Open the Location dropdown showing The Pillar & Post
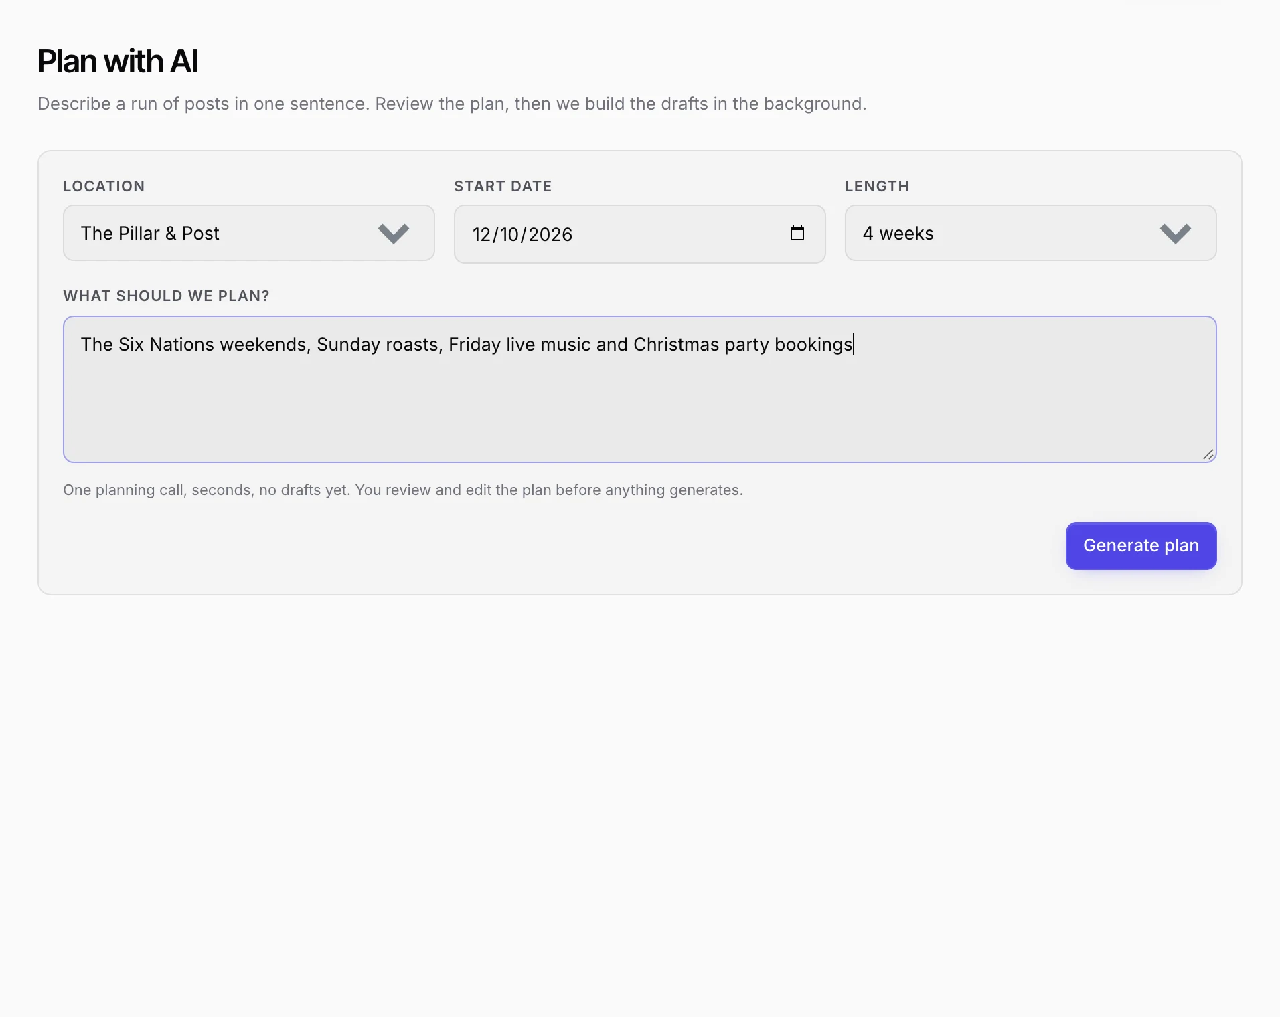 pyautogui.click(x=248, y=233)
